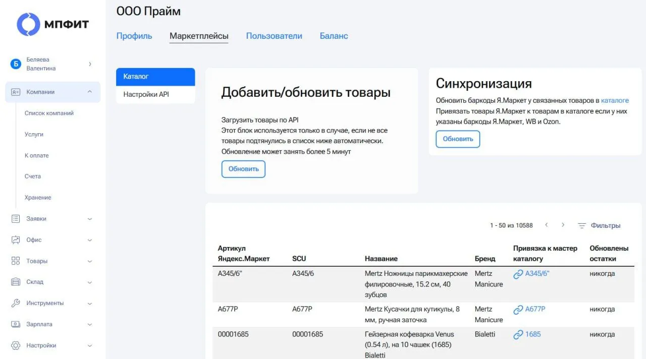Expand the Офис menu chevron
Screen dimensions: 646x359
(x=90, y=240)
